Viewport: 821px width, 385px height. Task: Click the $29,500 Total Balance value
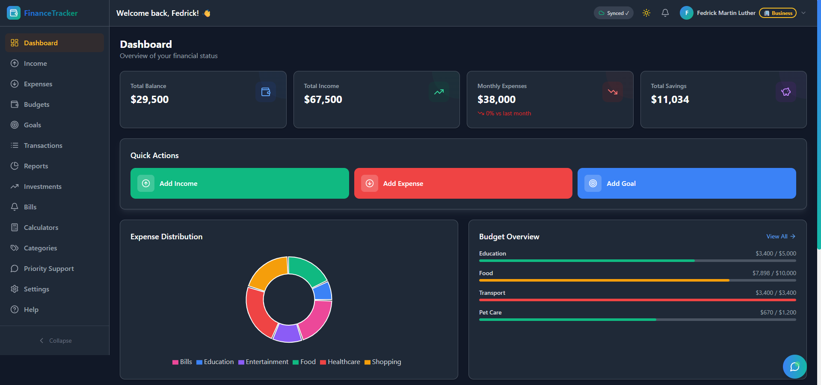coord(150,100)
